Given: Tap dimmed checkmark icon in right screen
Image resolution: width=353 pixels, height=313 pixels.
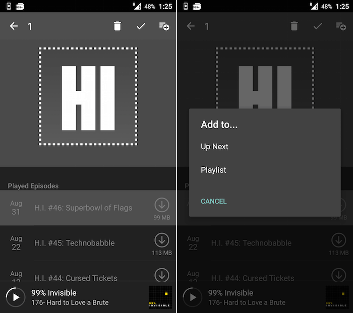Looking at the screenshot, I should click(318, 26).
